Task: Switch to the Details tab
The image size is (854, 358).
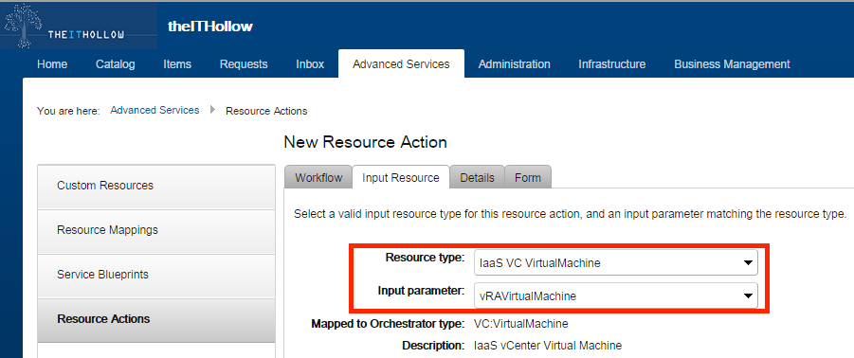Action: tap(477, 177)
